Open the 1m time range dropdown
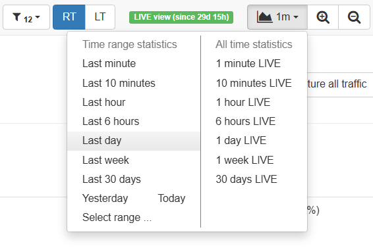The width and height of the screenshot is (373, 248). [277, 17]
